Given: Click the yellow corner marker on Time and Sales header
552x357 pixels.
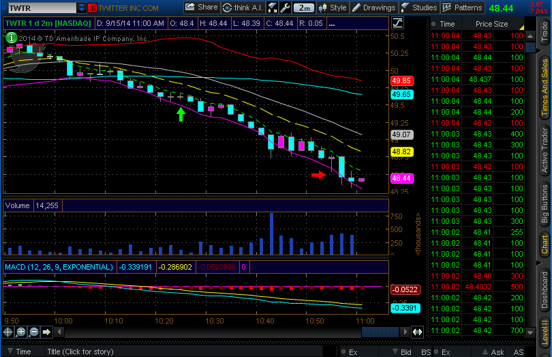Looking at the screenshot, I should pyautogui.click(x=521, y=27).
